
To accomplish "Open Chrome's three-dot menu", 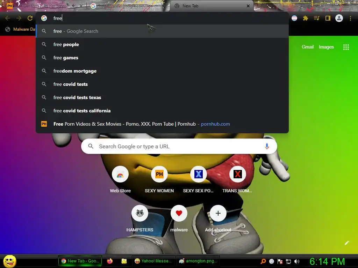I will tap(350, 18).
